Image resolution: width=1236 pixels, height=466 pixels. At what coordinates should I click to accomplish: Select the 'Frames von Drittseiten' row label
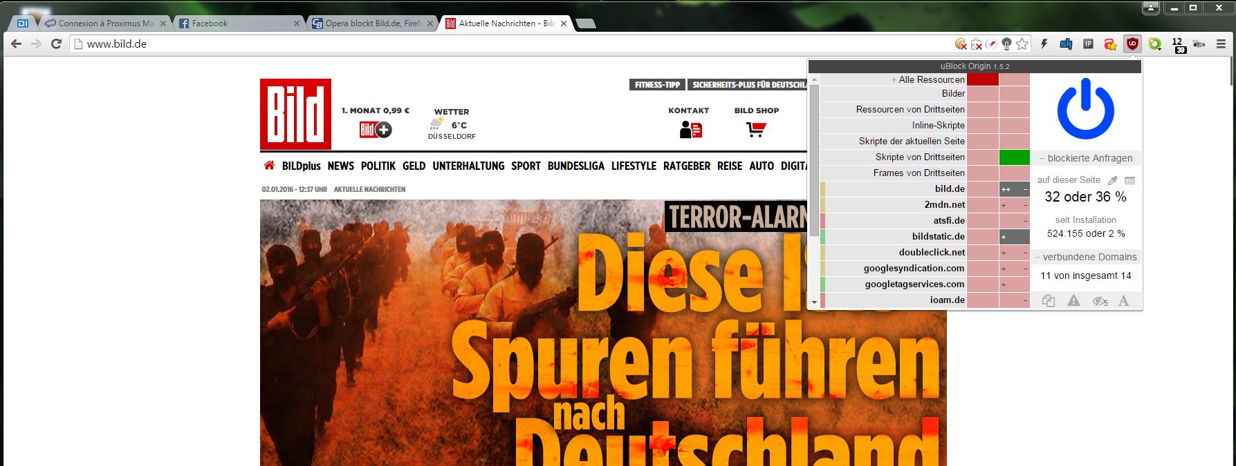(919, 173)
